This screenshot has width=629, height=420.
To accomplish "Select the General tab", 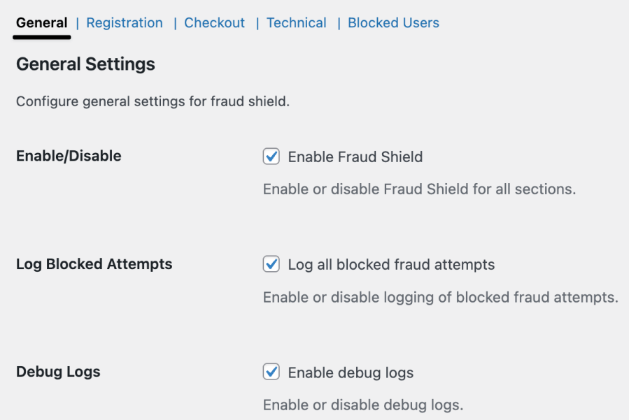I will pos(42,23).
